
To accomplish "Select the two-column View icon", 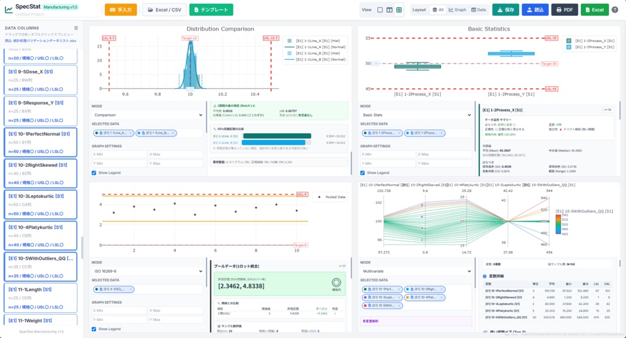I will [x=389, y=10].
